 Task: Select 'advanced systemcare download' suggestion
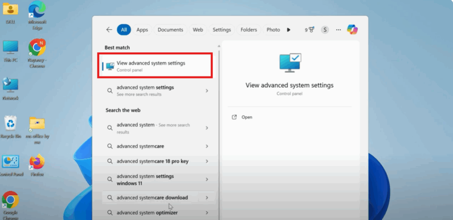(158, 198)
